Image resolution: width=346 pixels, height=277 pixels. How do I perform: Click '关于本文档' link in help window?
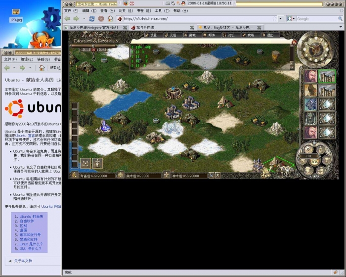(x=23, y=261)
